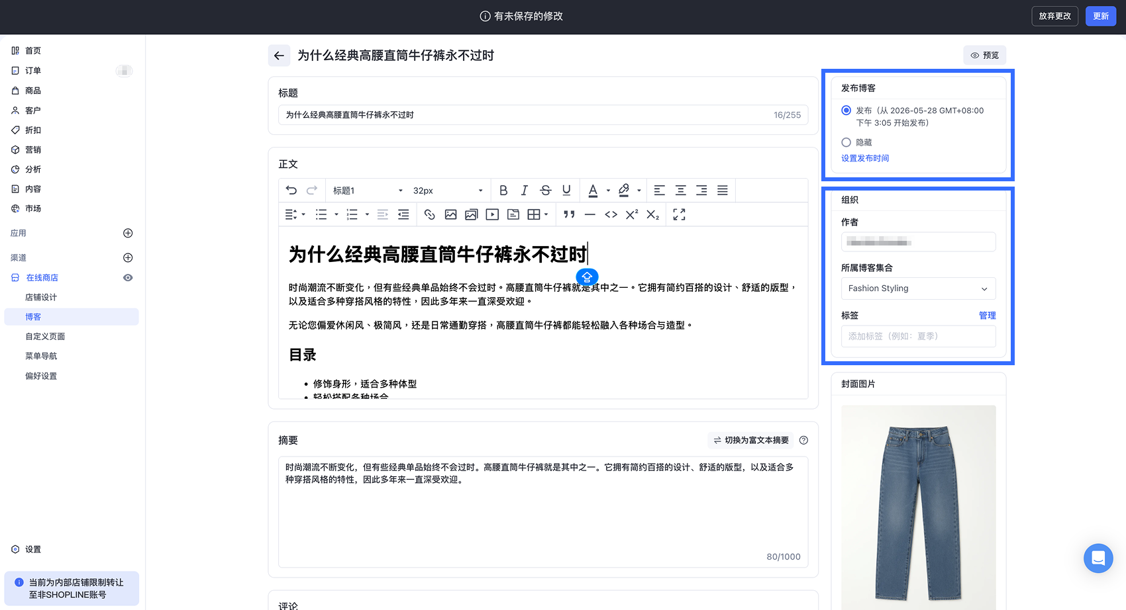
Task: Redo the edit in editor toolbar
Action: 312,191
